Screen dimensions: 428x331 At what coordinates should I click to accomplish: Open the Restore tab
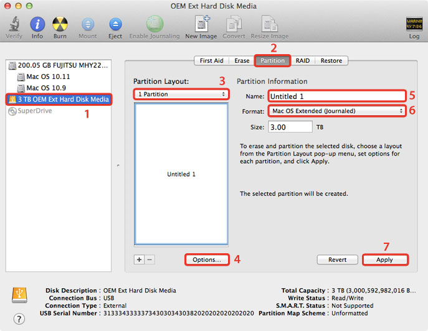pyautogui.click(x=331, y=61)
